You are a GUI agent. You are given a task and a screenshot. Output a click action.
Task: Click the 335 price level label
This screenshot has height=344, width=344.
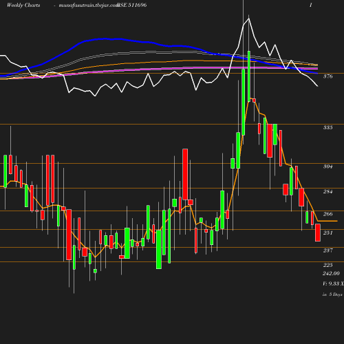click(327, 127)
